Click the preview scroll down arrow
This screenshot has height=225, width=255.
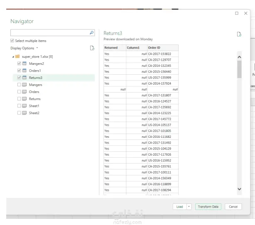tap(239, 189)
